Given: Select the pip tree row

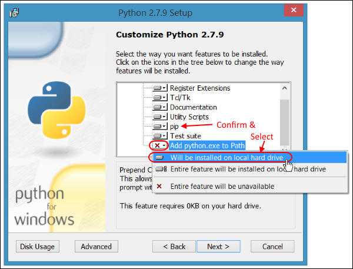Looking at the screenshot, I should click(x=174, y=127).
